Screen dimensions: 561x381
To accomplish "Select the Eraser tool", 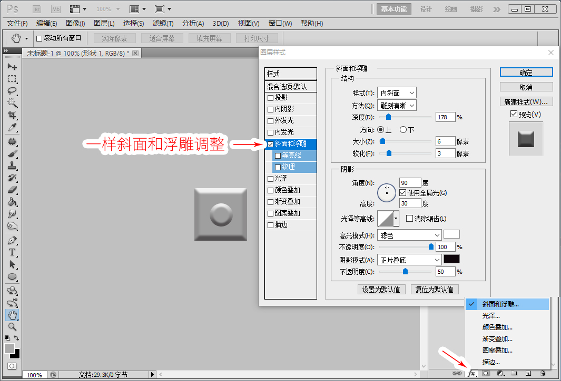I will (x=12, y=190).
